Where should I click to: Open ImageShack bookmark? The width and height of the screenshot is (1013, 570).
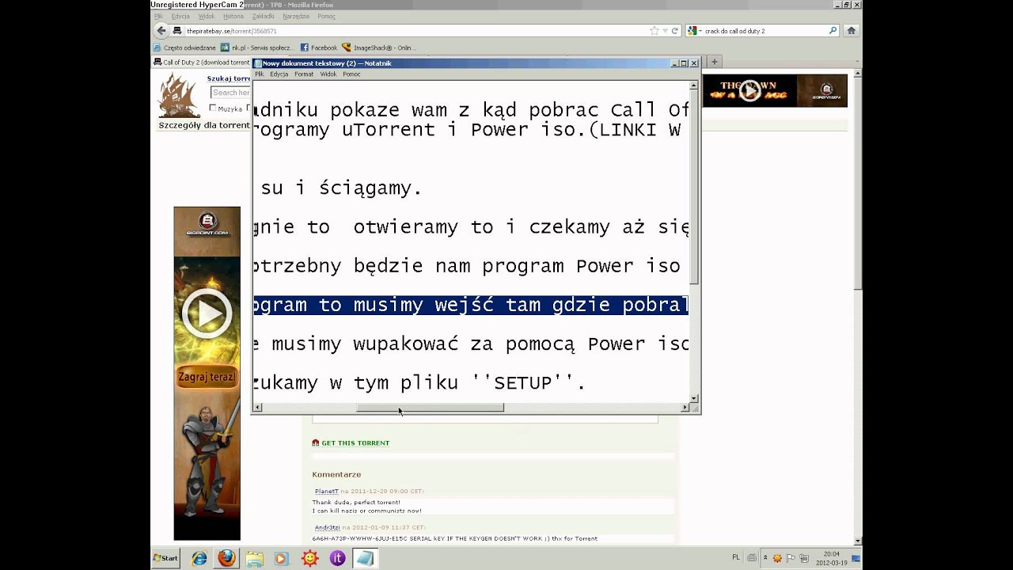click(379, 47)
